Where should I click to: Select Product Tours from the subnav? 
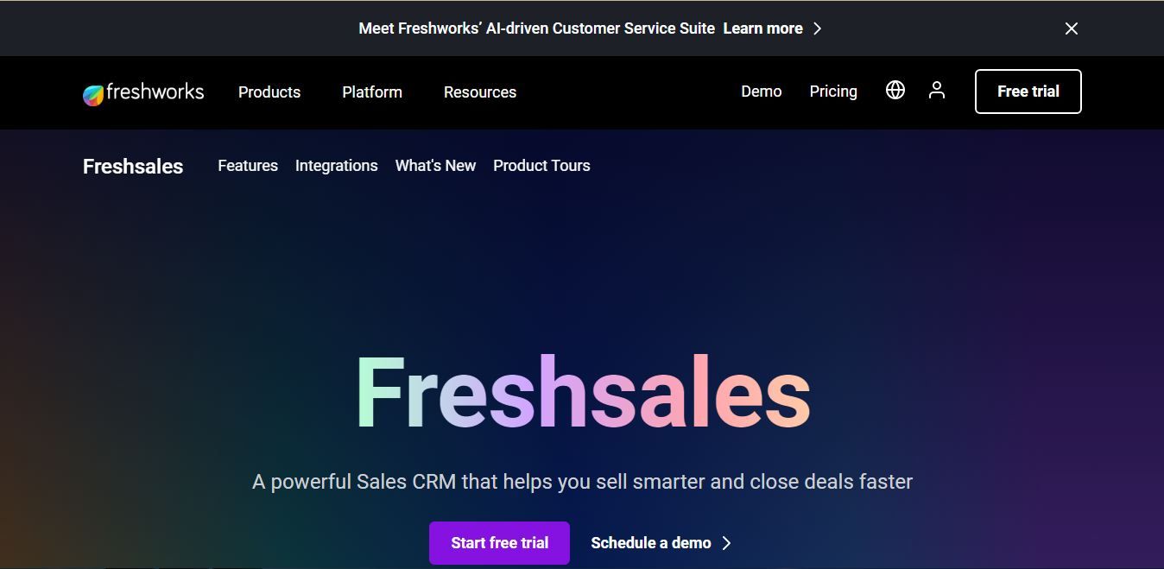[x=541, y=165]
